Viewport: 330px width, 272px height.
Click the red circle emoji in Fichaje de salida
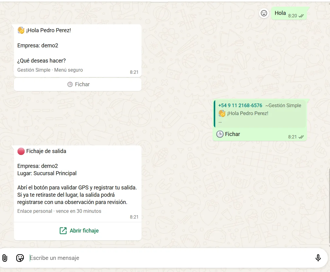pyautogui.click(x=21, y=151)
